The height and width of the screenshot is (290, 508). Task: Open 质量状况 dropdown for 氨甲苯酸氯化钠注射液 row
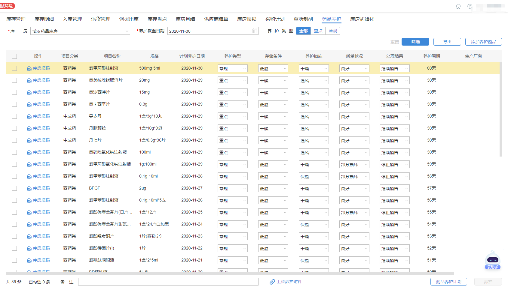pos(354,165)
